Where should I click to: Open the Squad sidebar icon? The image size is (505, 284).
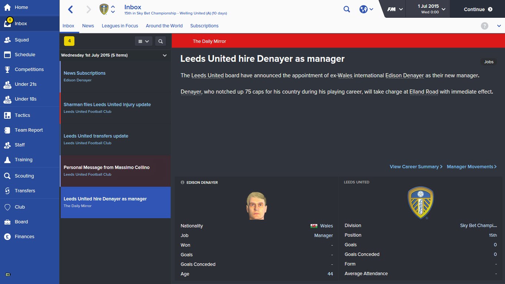(x=7, y=40)
